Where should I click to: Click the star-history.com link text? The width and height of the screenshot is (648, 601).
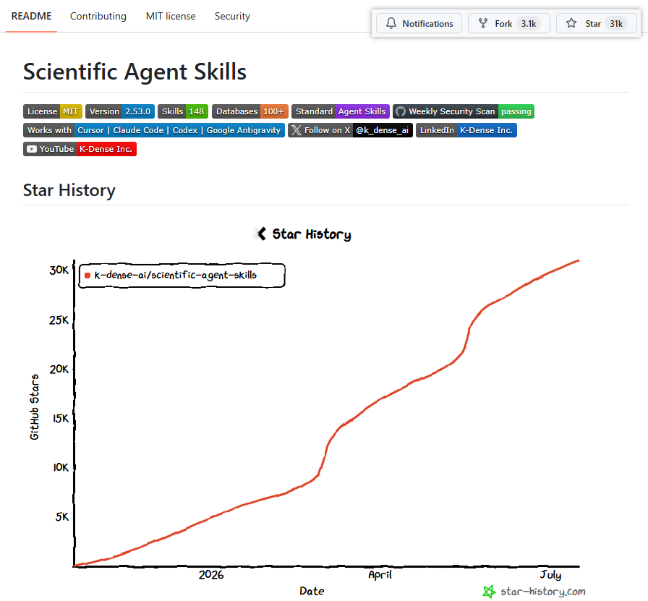tap(542, 592)
